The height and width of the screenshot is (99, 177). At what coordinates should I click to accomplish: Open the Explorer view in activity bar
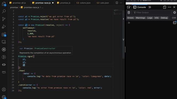pos(4,4)
